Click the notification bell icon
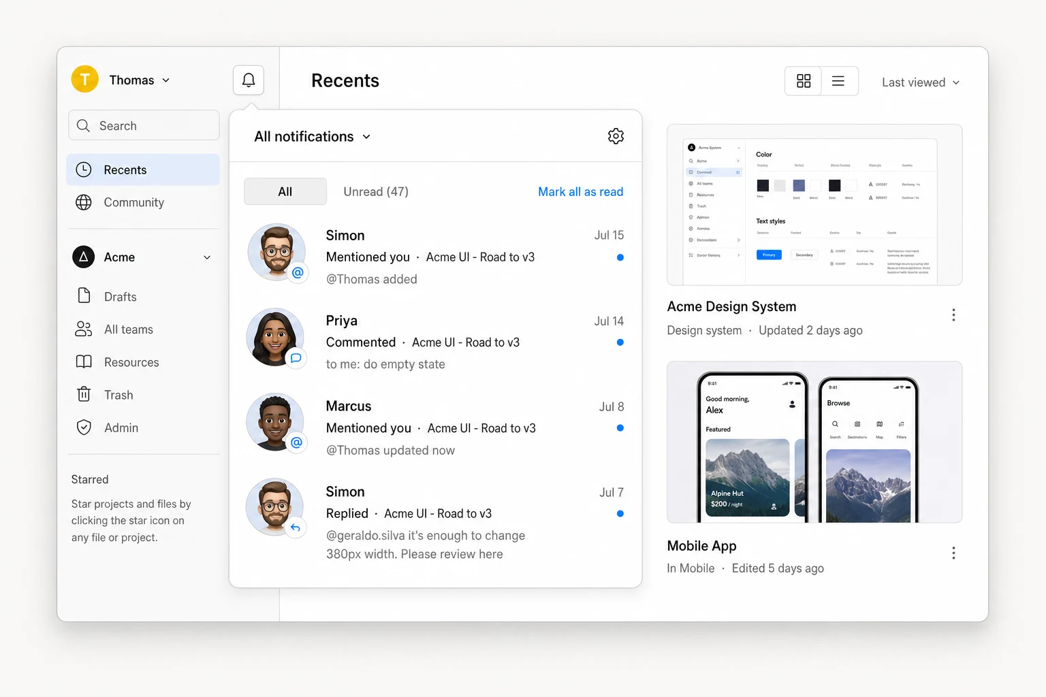The width and height of the screenshot is (1046, 697). click(249, 80)
